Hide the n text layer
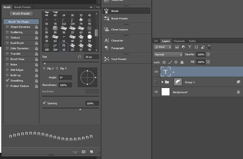The width and height of the screenshot is (243, 159). 156,71
